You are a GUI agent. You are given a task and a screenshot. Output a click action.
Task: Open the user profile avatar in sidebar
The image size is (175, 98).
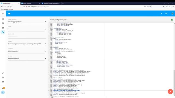(3, 92)
